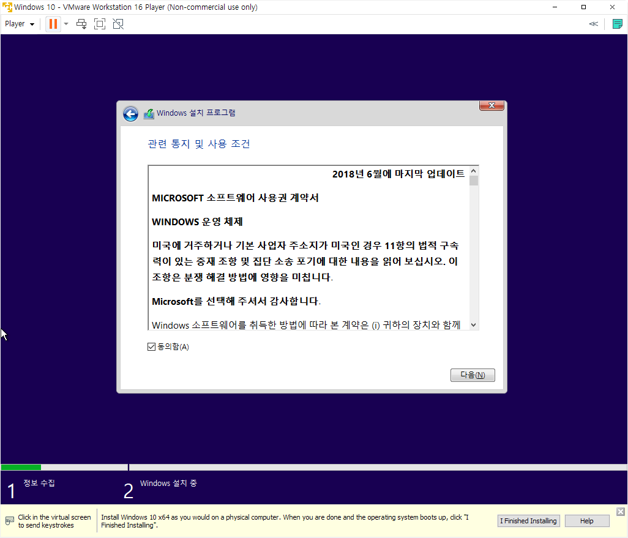Open the green notes/message log icon

tap(617, 24)
